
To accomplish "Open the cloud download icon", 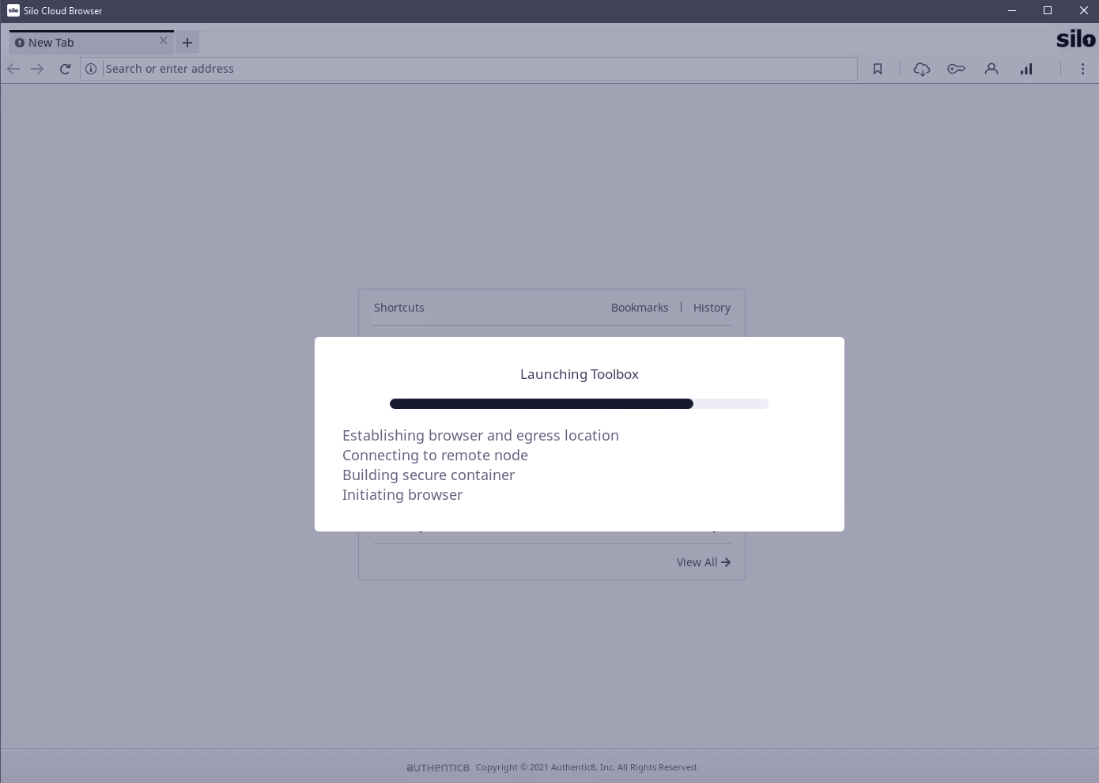I will 921,69.
